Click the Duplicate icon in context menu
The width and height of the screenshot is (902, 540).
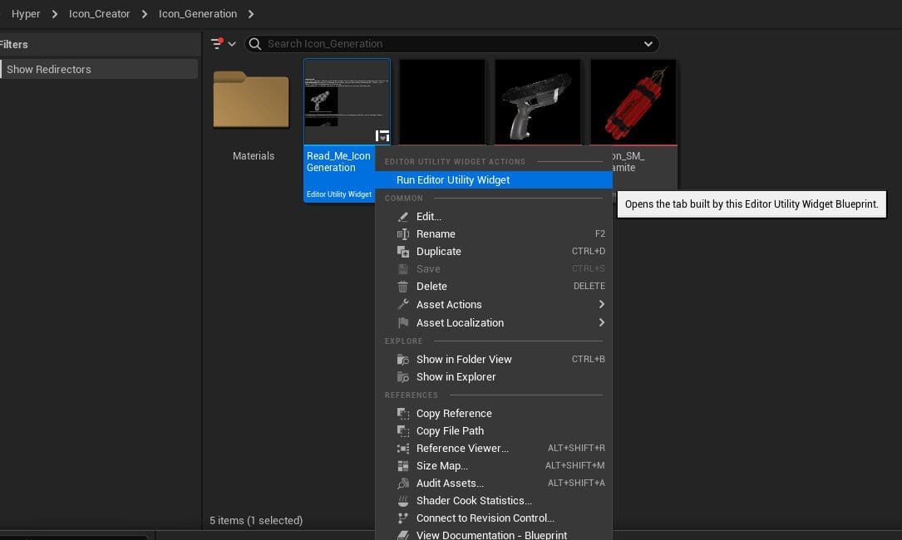click(403, 252)
